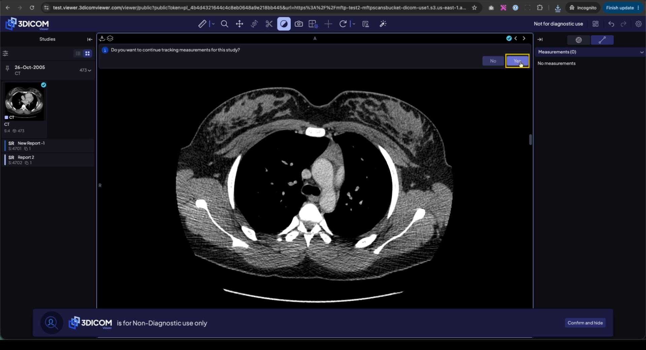Open the studies filter options
This screenshot has height=350, width=646.
tap(5, 54)
